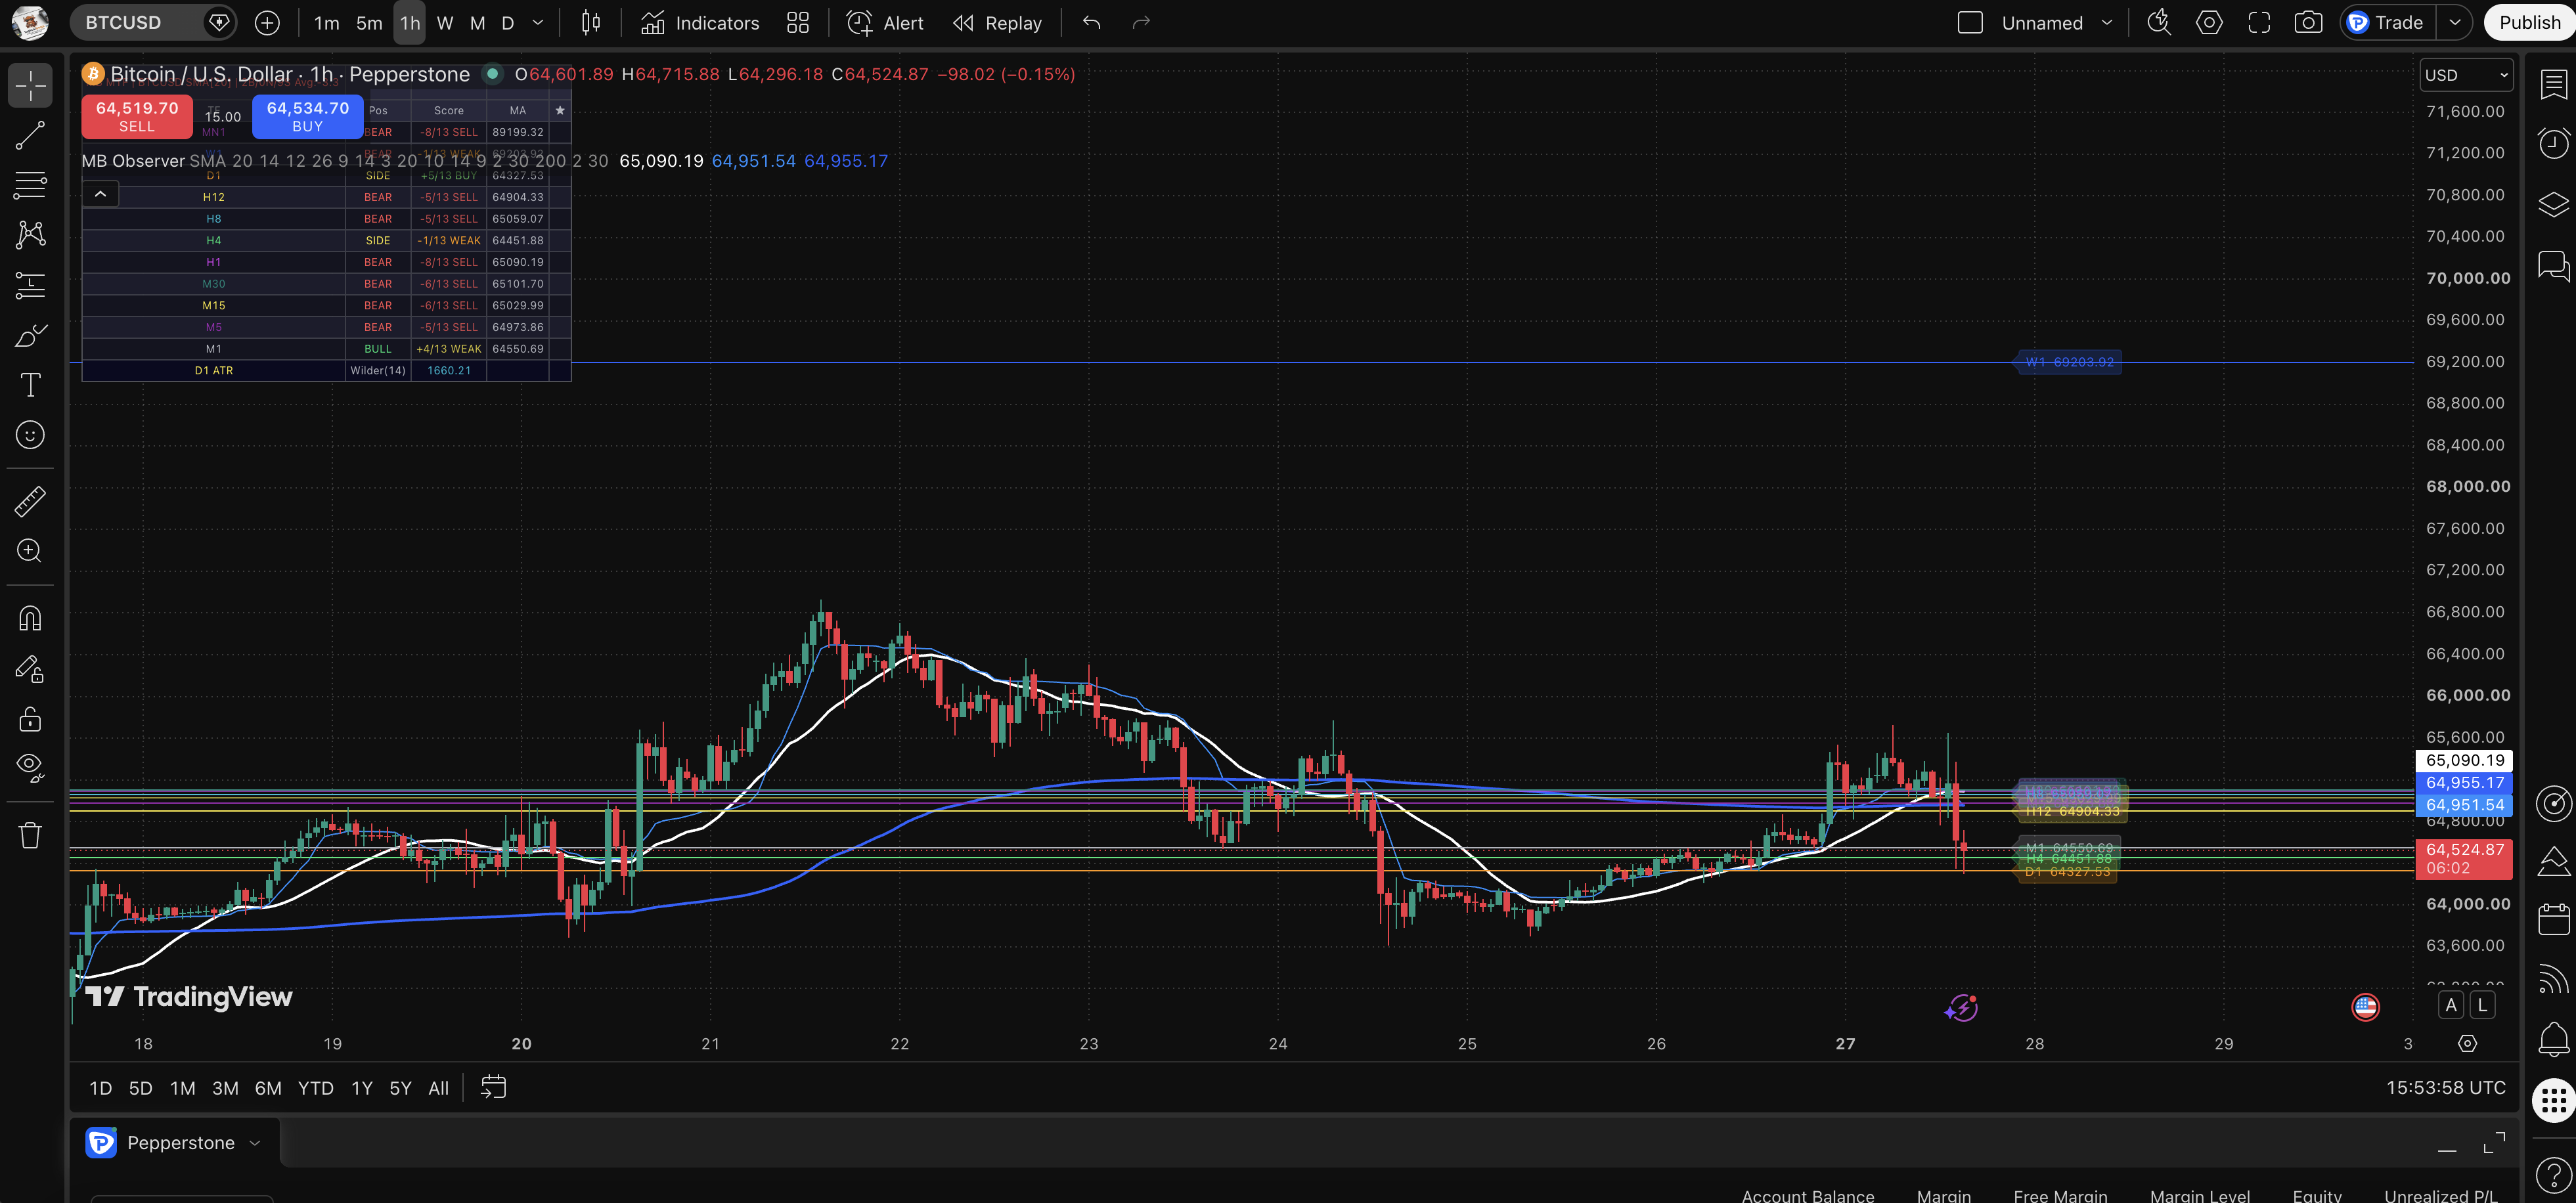2576x1203 pixels.
Task: Select the Text annotation tool
Action: click(x=30, y=385)
